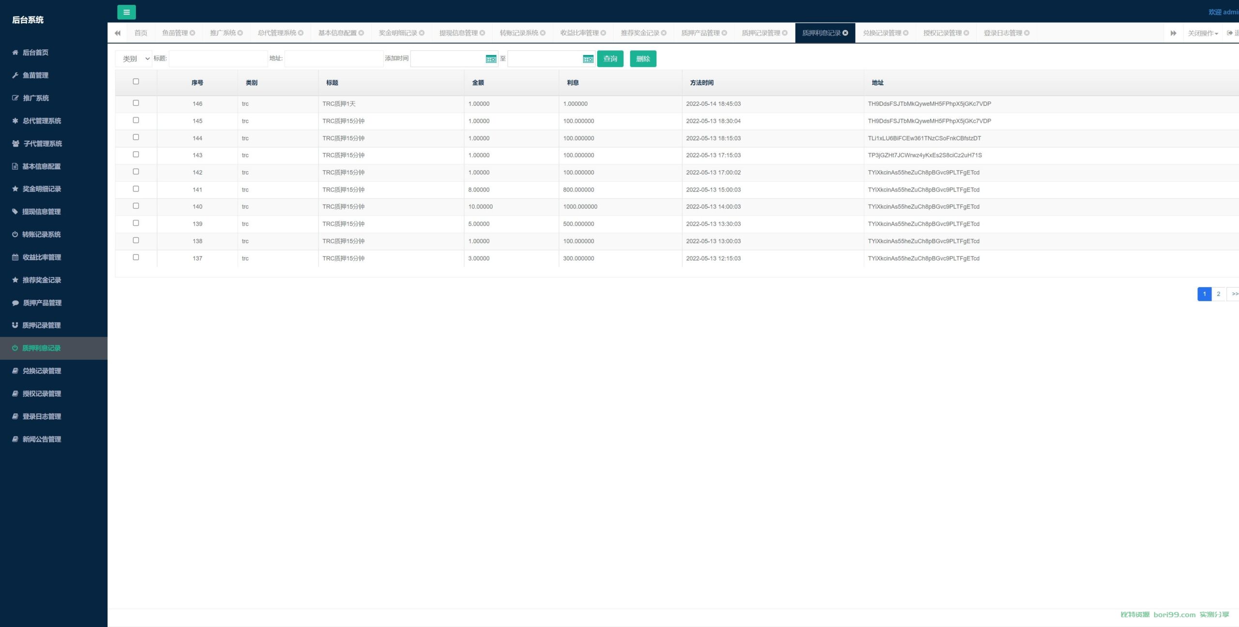The width and height of the screenshot is (1239, 627).
Task: Go to pagination page 2
Action: pyautogui.click(x=1219, y=294)
